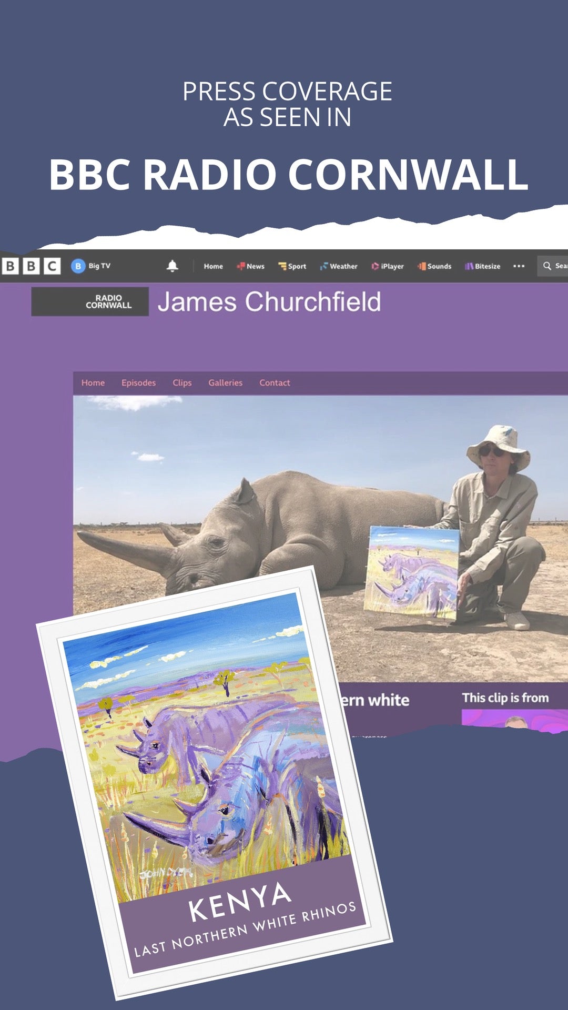Switch to the Episodes tab

(x=138, y=383)
